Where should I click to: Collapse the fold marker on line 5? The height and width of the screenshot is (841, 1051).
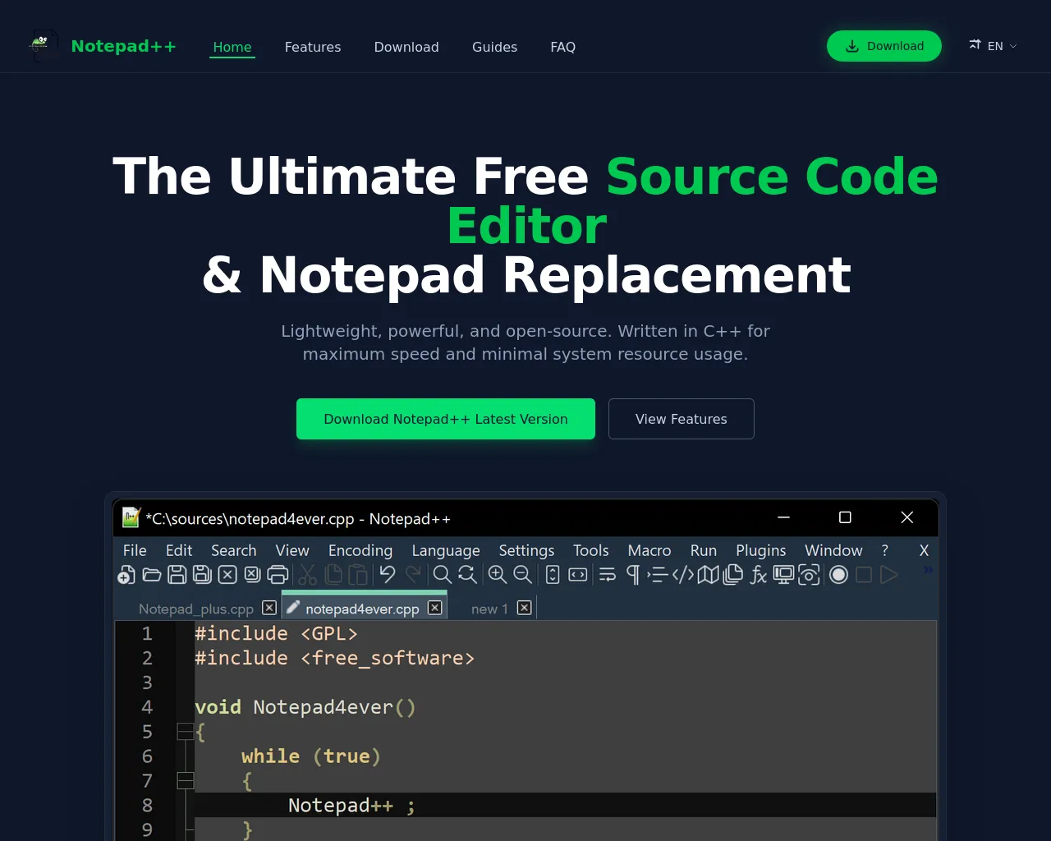pyautogui.click(x=186, y=732)
